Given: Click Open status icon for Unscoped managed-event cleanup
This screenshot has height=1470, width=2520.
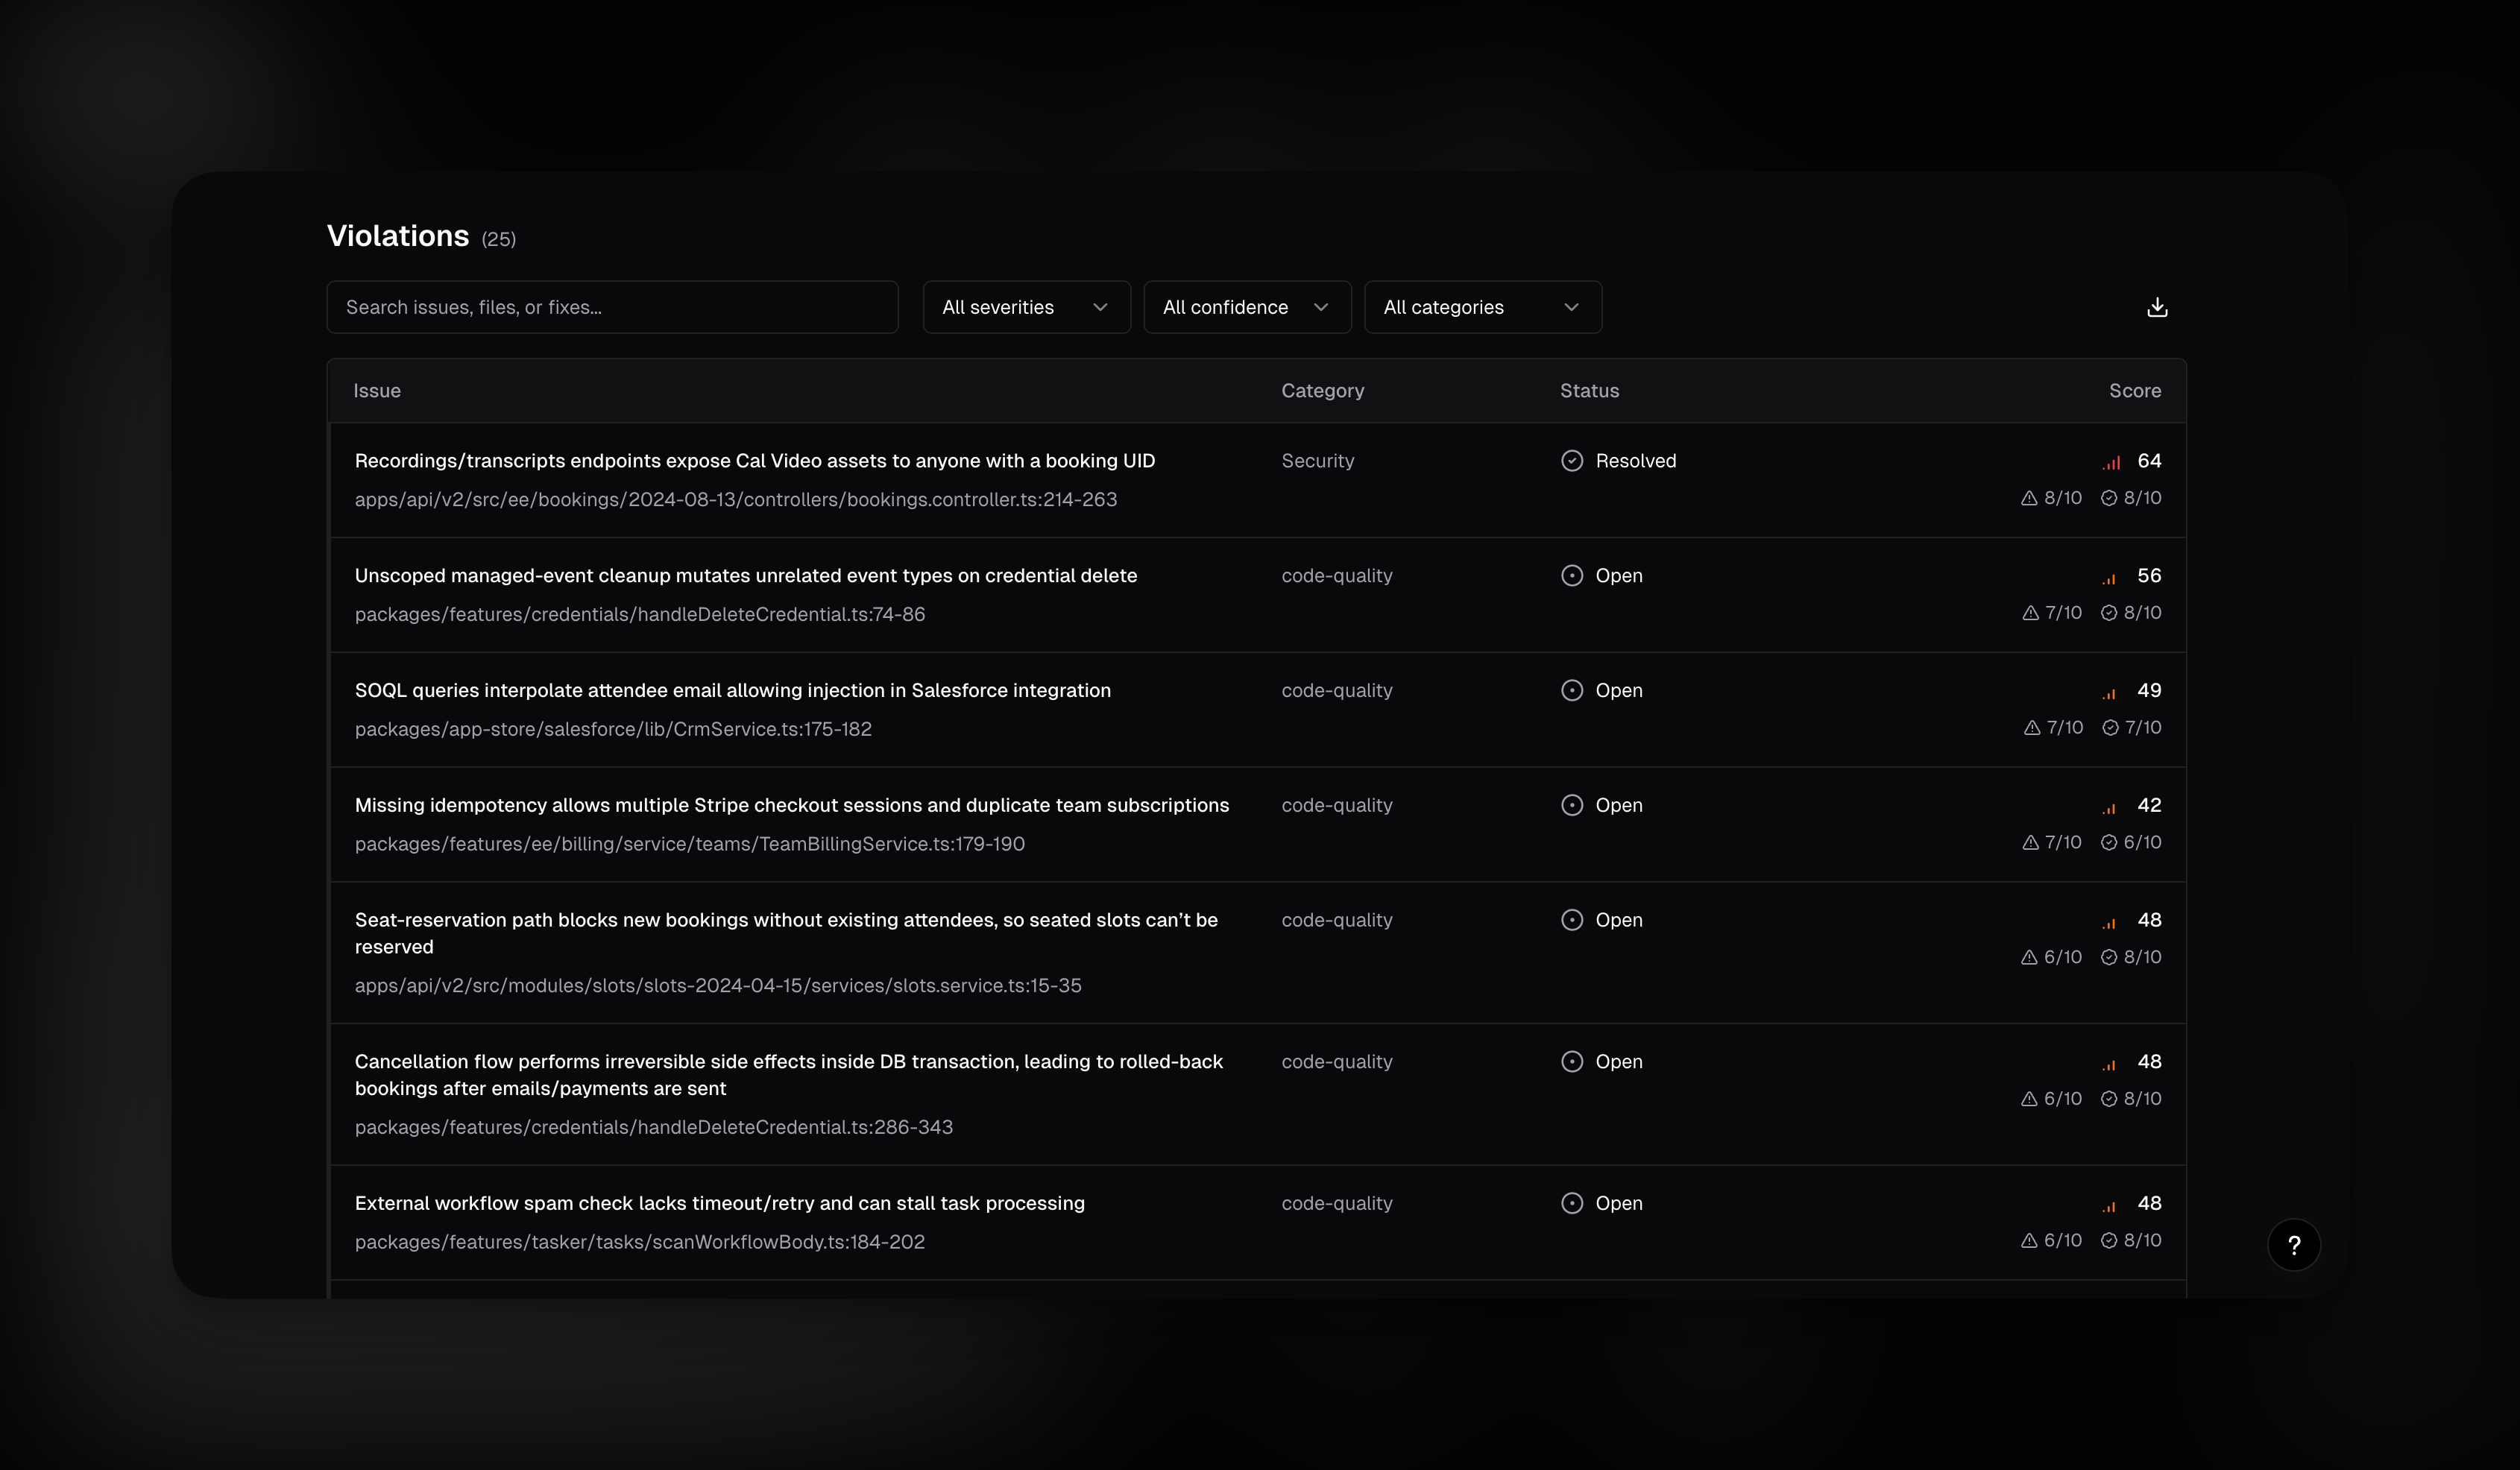Looking at the screenshot, I should [1572, 576].
